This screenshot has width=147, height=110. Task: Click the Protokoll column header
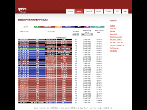(76, 31)
